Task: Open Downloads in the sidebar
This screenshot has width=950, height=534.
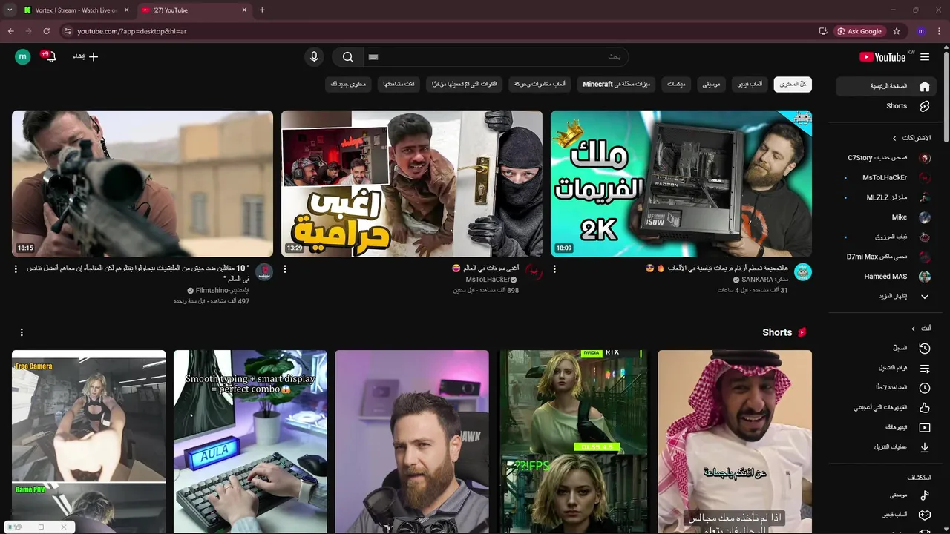Action: pos(887,447)
